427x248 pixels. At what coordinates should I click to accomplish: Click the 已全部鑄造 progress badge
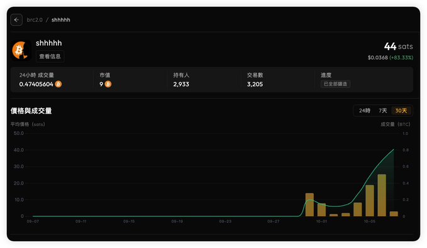click(x=335, y=84)
